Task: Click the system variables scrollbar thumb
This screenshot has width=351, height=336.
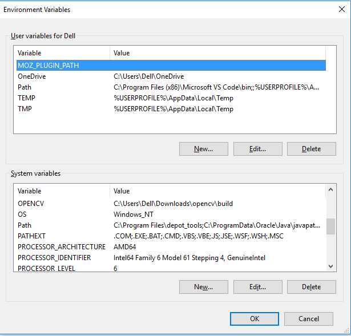Action: [x=330, y=226]
